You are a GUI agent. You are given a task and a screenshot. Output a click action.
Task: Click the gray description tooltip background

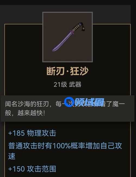click(67, 108)
